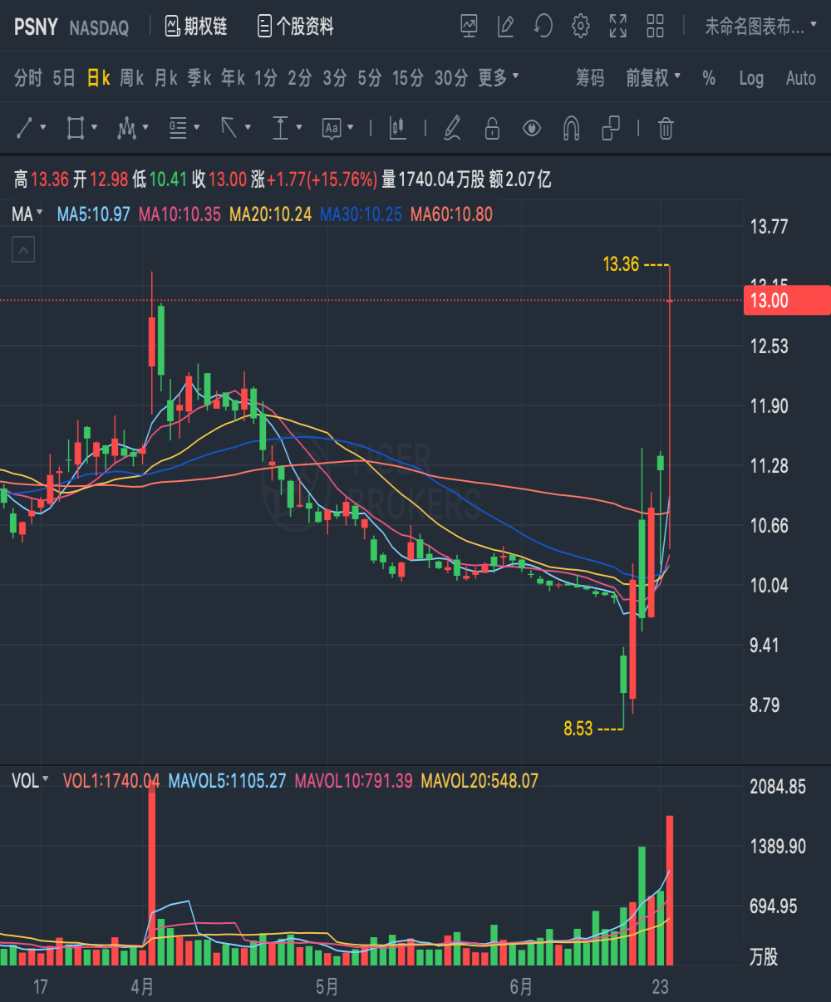Enter fullscreen chart mode

pos(618,27)
